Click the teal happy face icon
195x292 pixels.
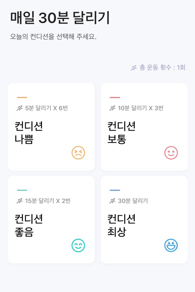coord(78,246)
